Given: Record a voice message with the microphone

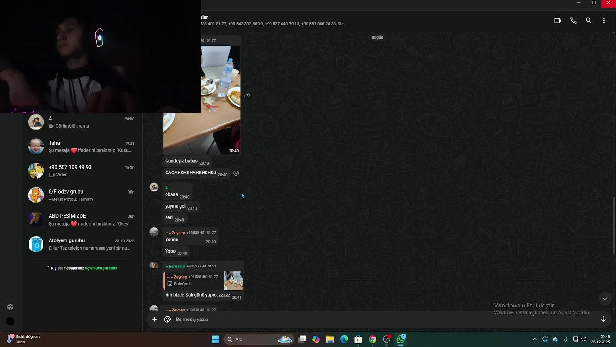Looking at the screenshot, I should [603, 319].
